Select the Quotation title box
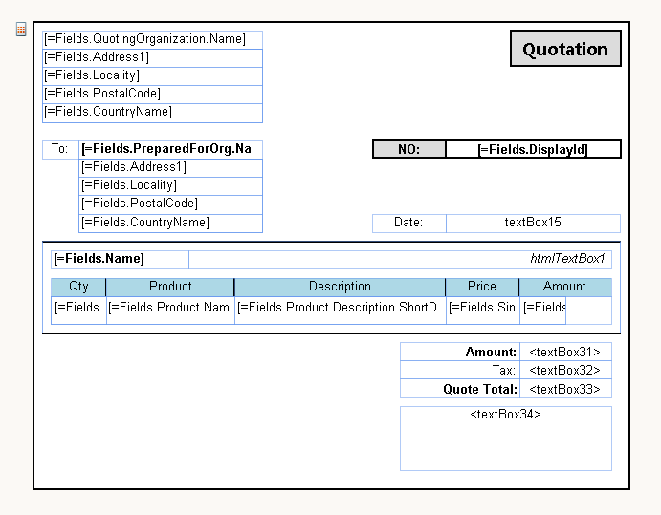The width and height of the screenshot is (661, 515). click(x=565, y=49)
